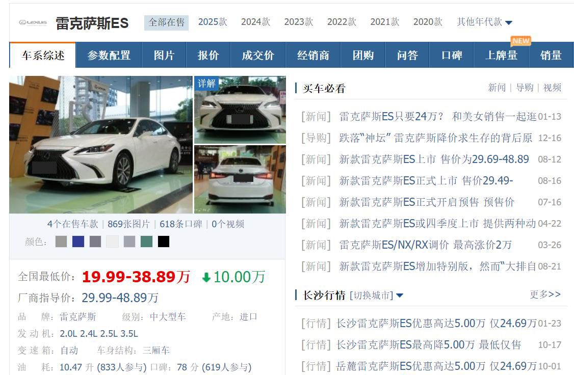Click the 2.5L engine option
This screenshot has width=574, height=375.
(108, 334)
